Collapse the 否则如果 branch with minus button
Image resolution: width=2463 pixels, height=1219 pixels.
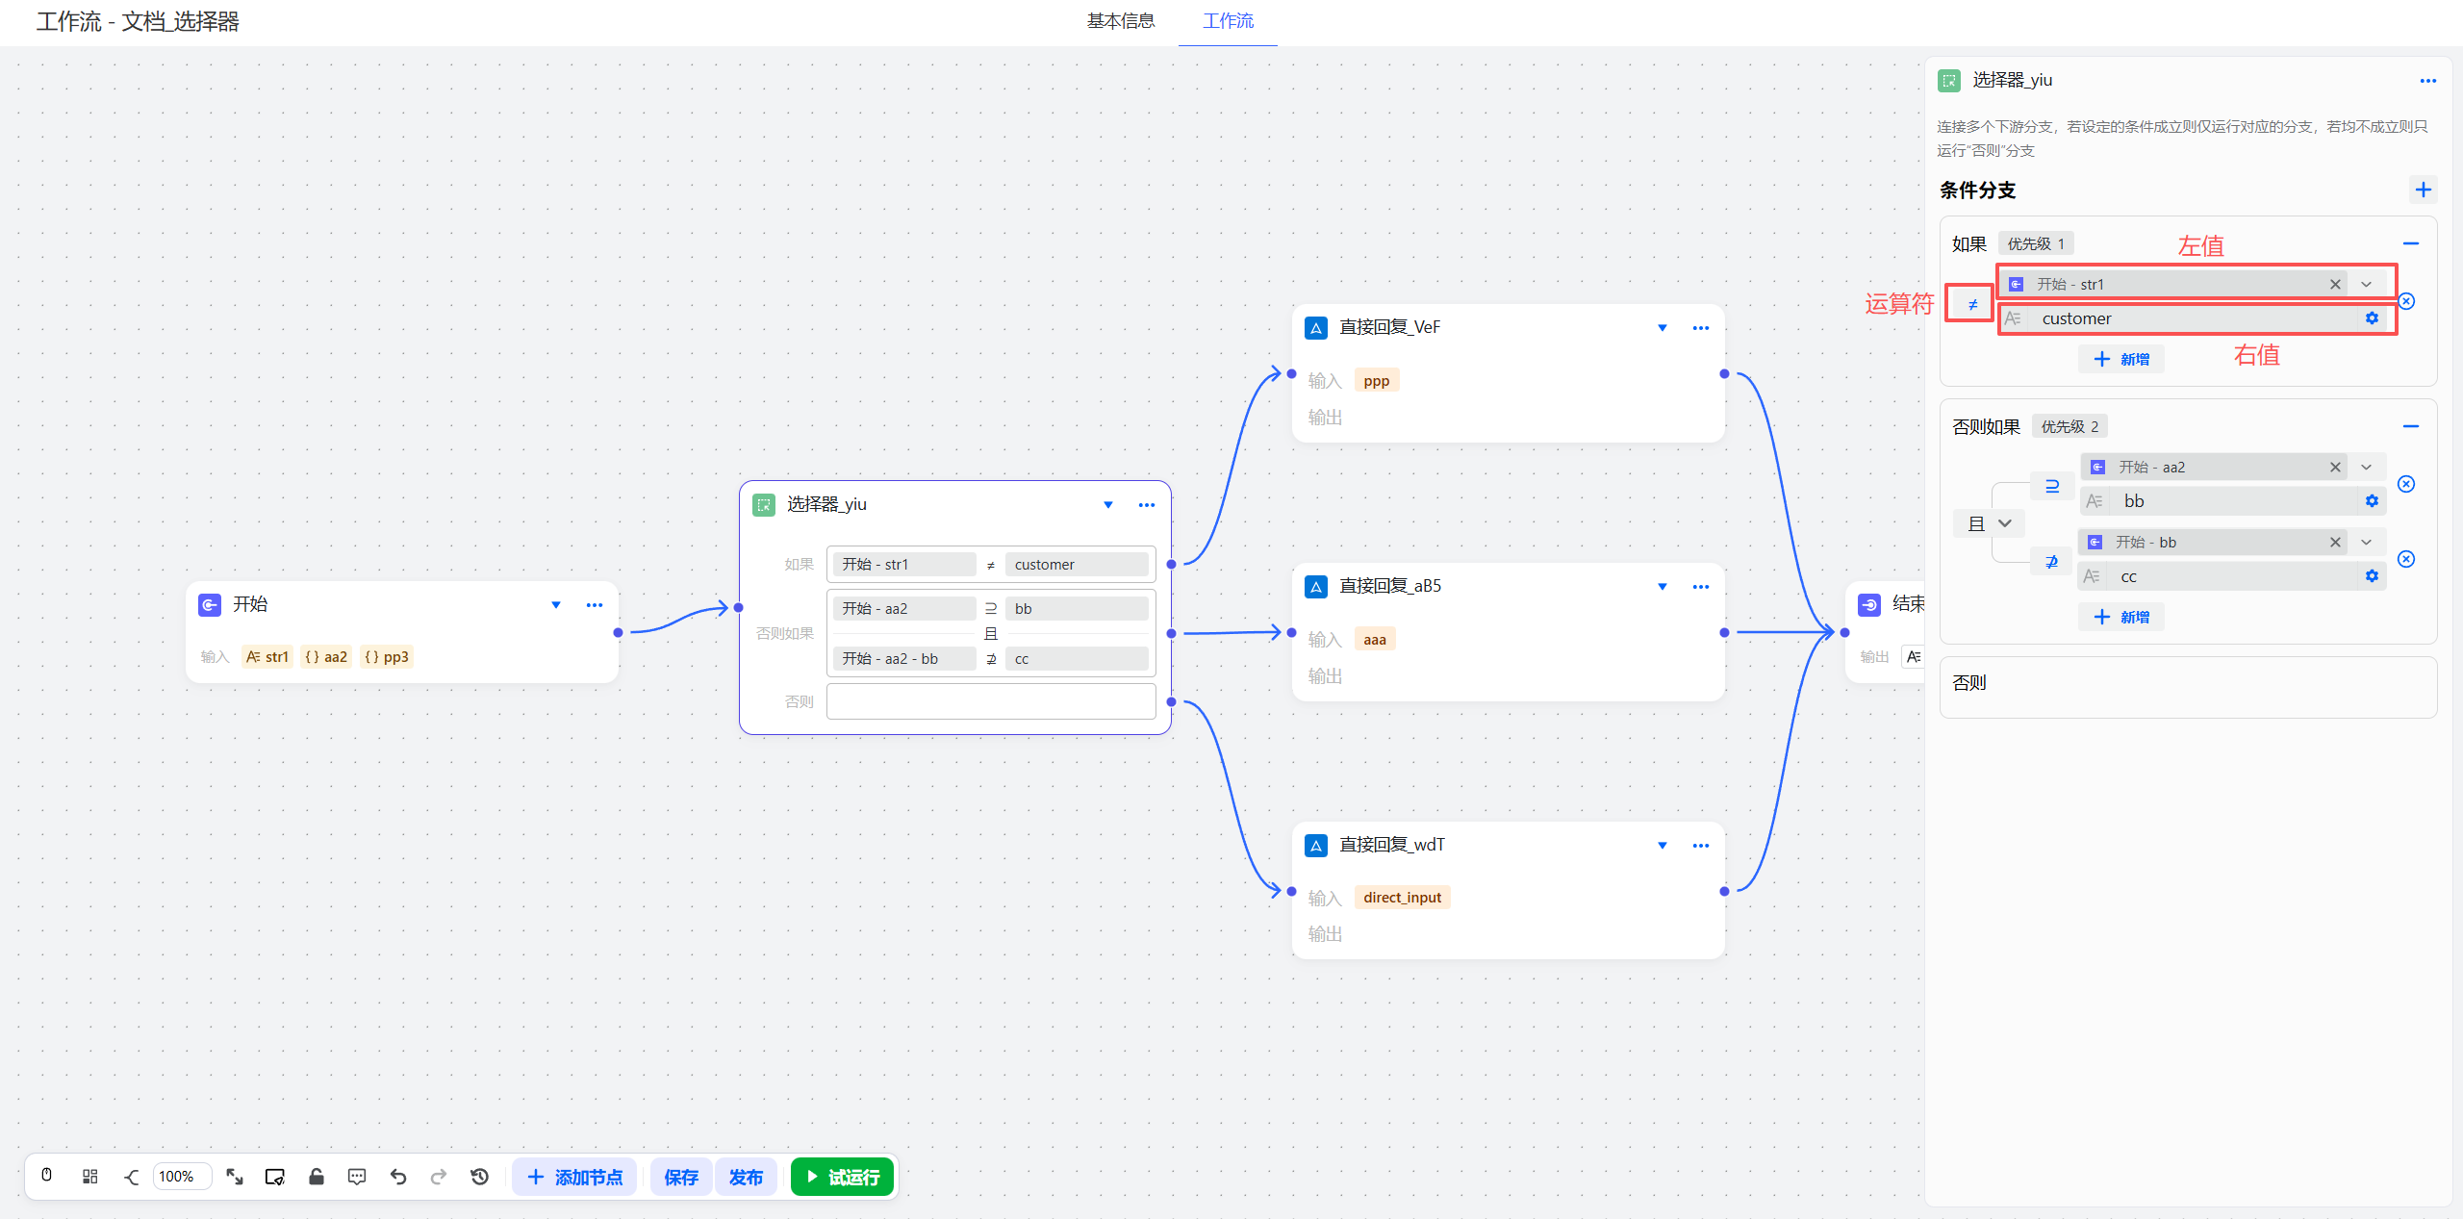click(2411, 426)
